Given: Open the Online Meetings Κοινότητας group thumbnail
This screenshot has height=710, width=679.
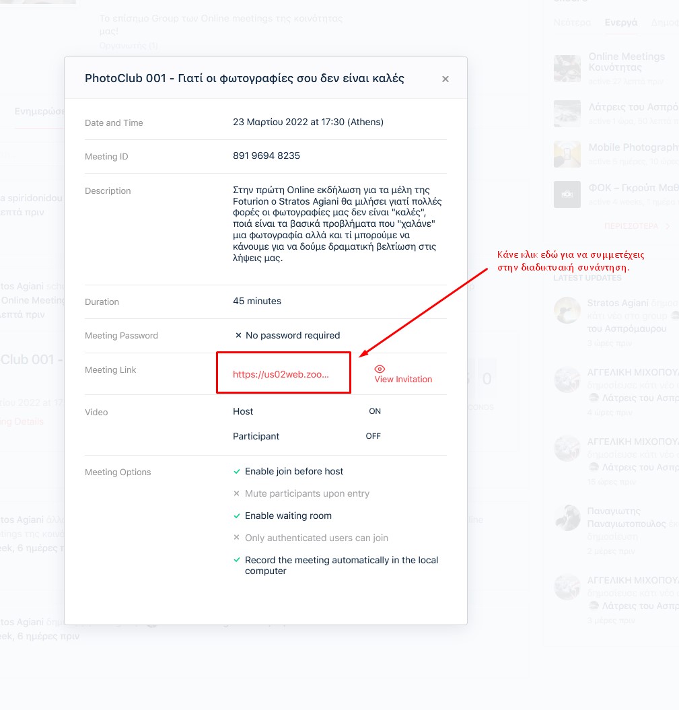Looking at the screenshot, I should 567,68.
